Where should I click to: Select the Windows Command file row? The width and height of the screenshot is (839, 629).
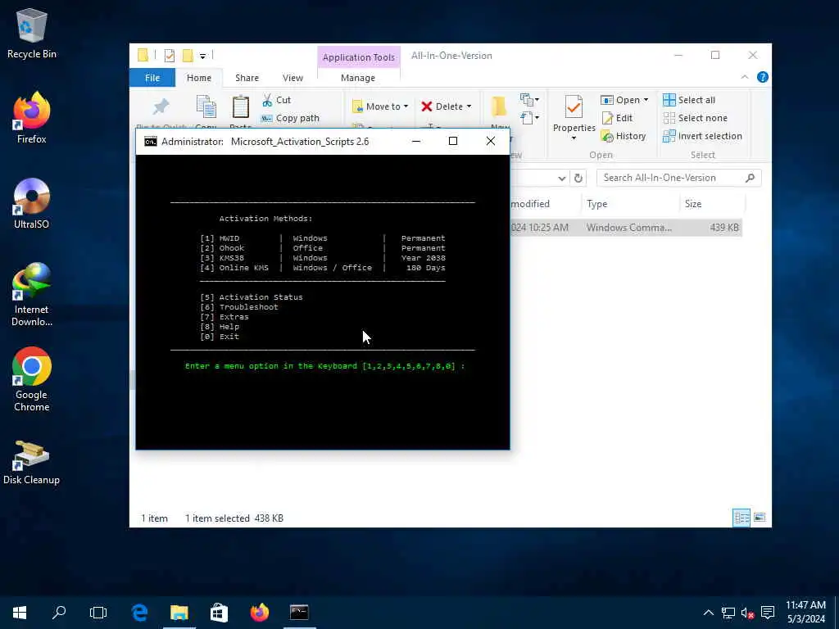click(x=626, y=228)
